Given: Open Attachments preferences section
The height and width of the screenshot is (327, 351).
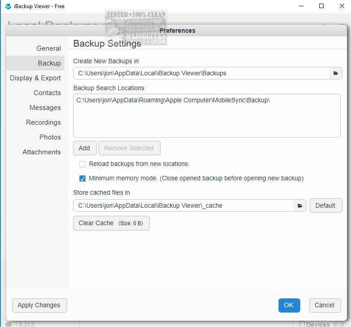Looking at the screenshot, I should [42, 152].
